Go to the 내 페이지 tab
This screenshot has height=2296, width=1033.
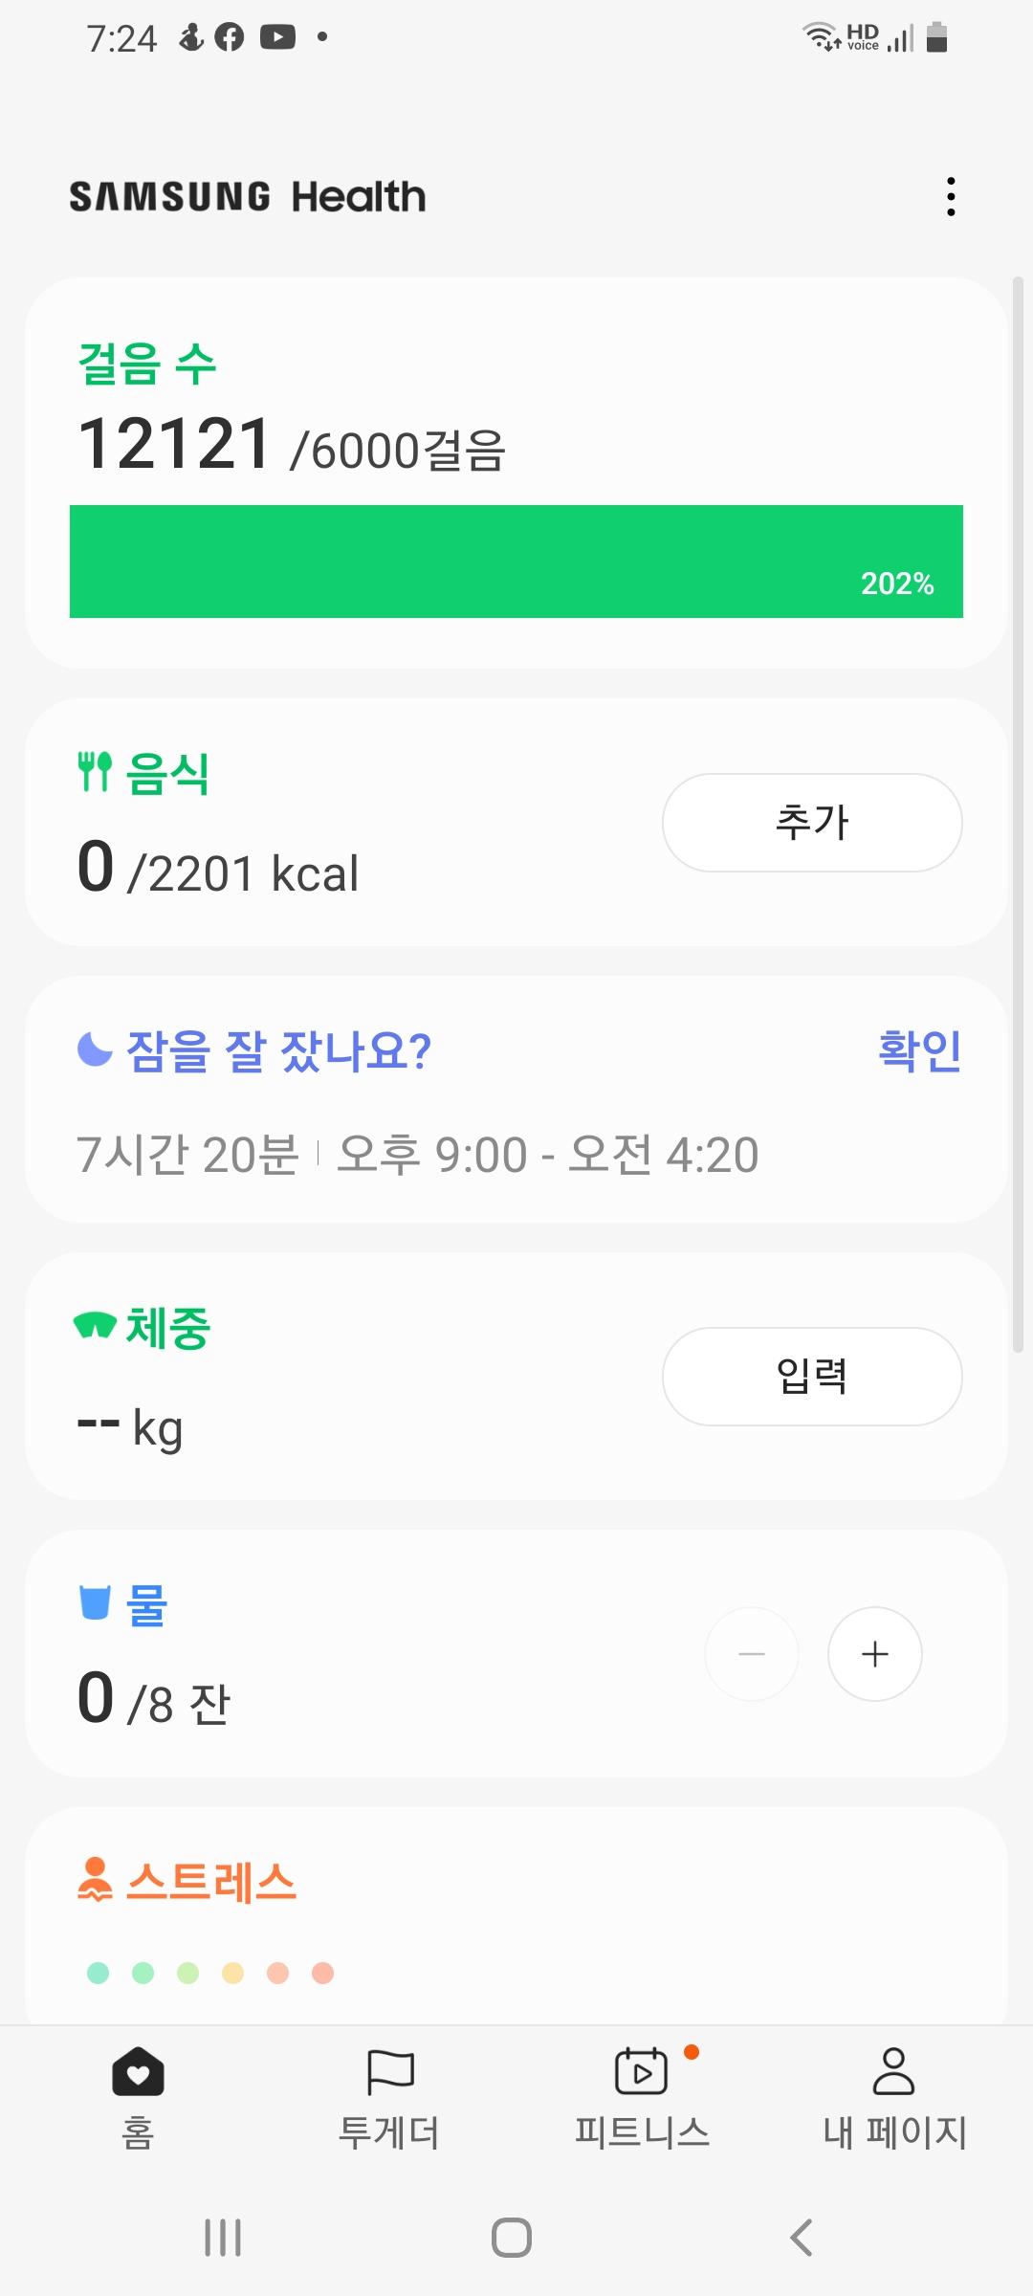coord(894,2095)
